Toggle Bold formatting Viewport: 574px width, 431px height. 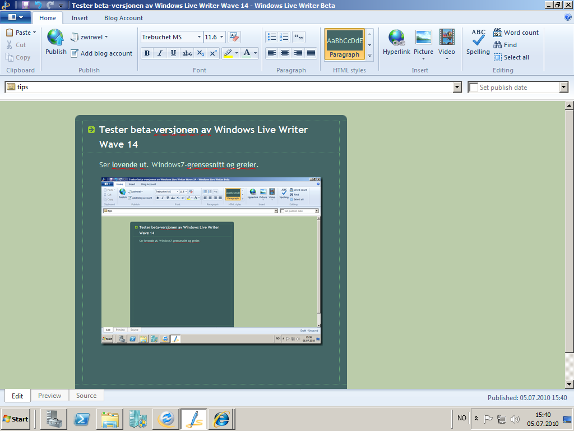[147, 53]
